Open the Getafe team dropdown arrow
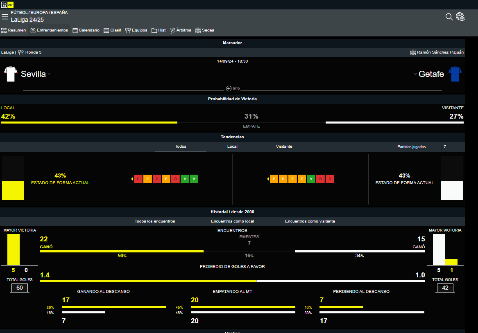Image resolution: width=478 pixels, height=333 pixels. [x=415, y=74]
